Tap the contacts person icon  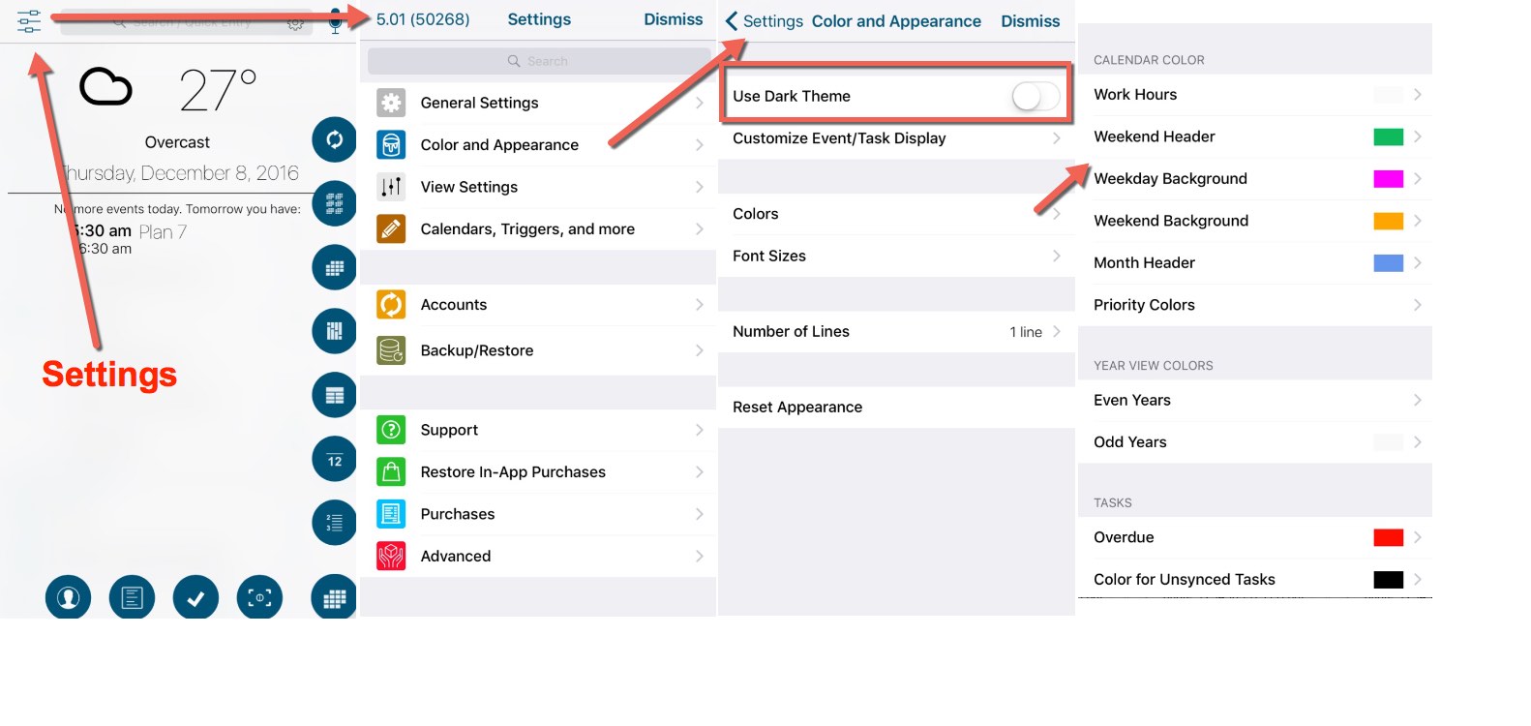coord(68,598)
